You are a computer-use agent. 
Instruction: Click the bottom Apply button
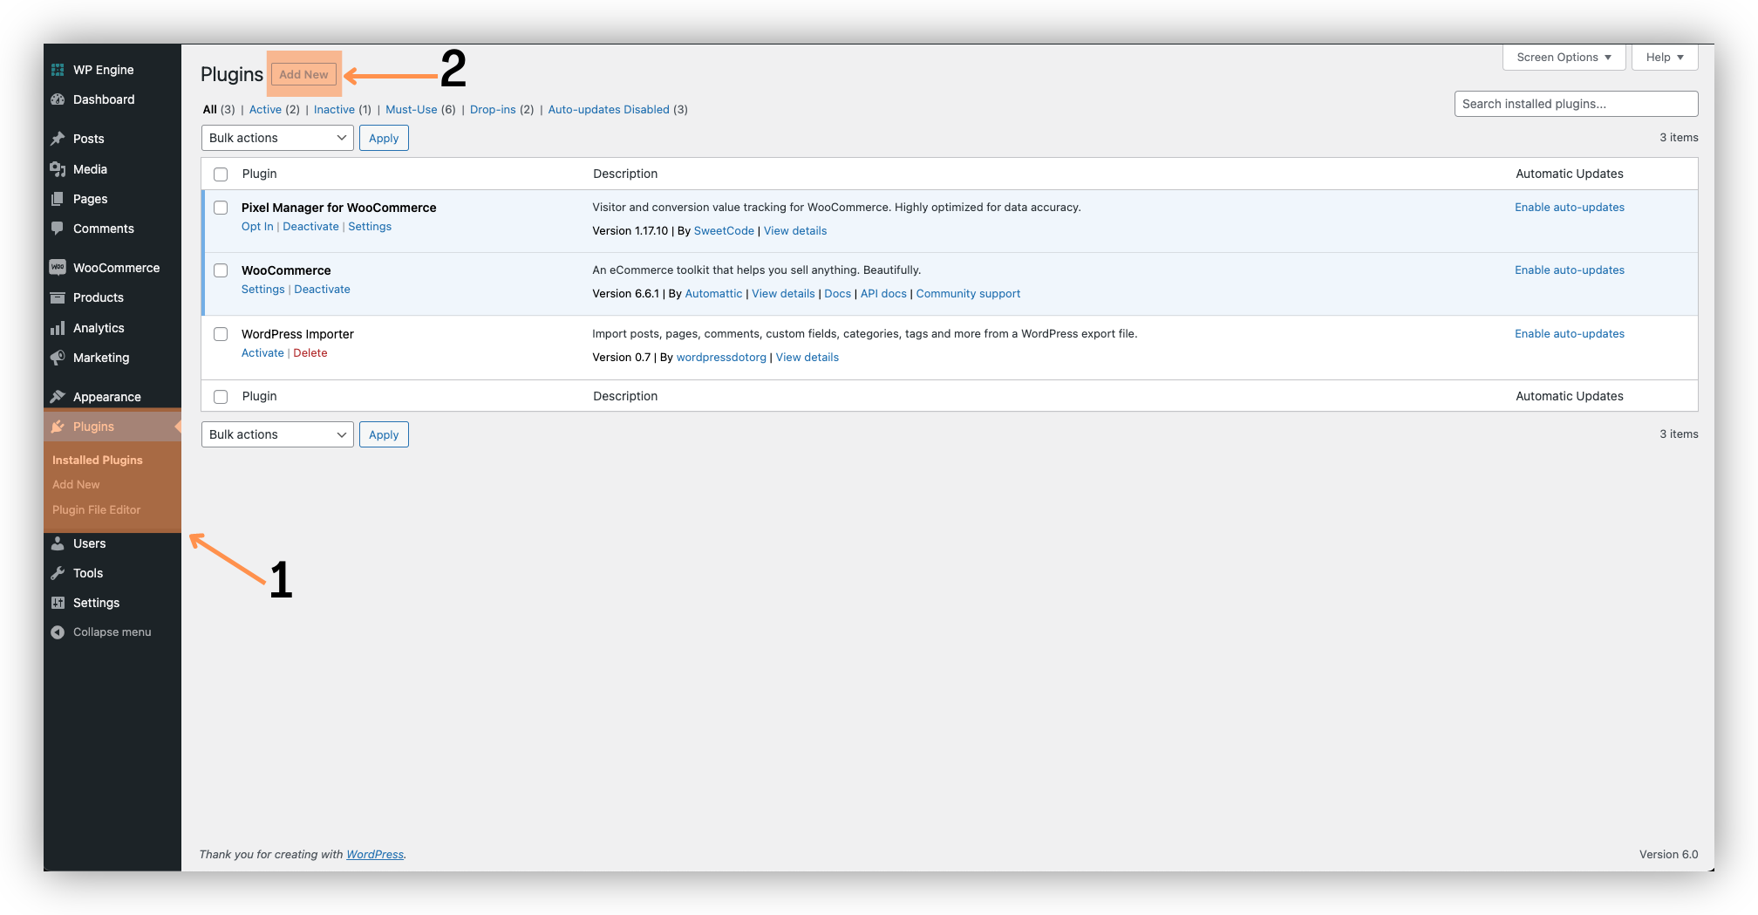[x=384, y=434]
